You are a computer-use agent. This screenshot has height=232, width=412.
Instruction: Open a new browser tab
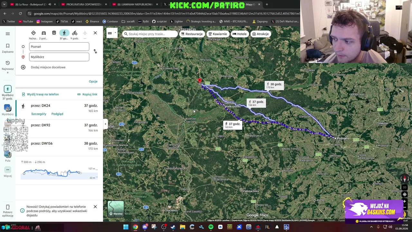pyautogui.click(x=267, y=5)
